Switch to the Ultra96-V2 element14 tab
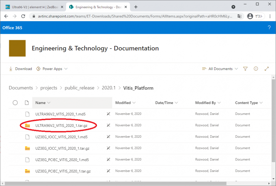 pos(32,7)
